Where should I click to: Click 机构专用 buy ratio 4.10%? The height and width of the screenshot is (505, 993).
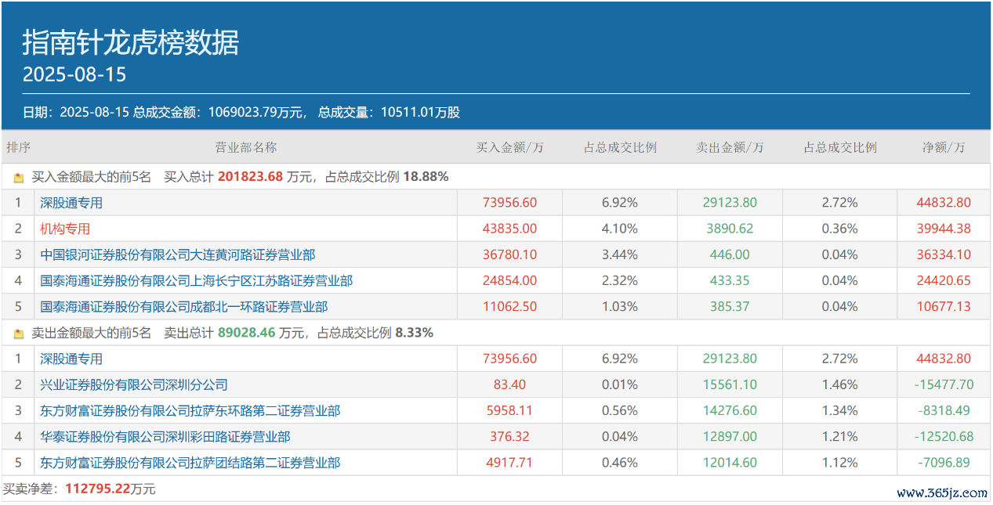tap(620, 229)
